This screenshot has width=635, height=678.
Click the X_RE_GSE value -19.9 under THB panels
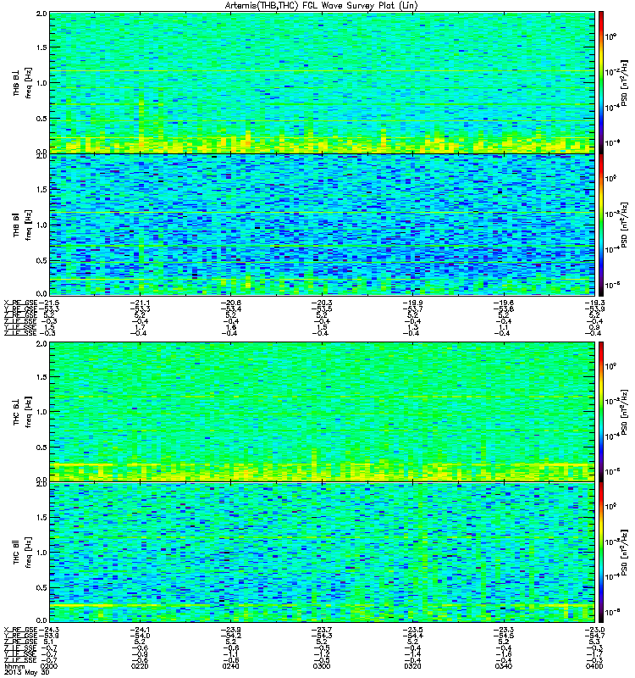412,303
